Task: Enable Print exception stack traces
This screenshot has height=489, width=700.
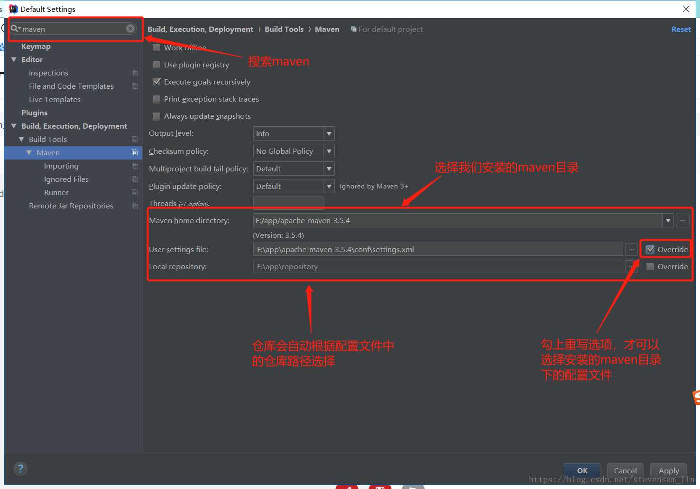Action: pos(157,99)
